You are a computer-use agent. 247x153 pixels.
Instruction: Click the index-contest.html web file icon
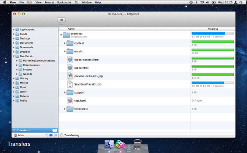(70, 60)
